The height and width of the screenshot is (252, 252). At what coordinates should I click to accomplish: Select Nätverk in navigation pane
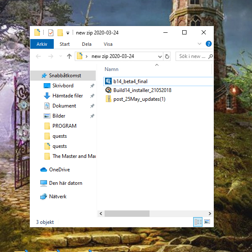pyautogui.click(x=58, y=197)
